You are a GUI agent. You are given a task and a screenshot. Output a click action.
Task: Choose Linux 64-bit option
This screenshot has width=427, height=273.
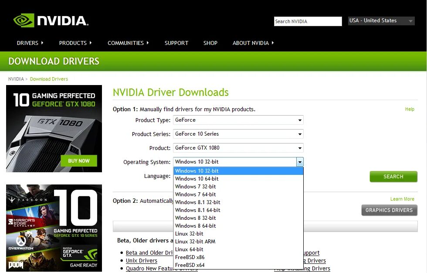[x=238, y=249]
